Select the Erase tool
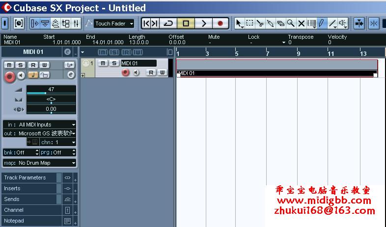This screenshot has height=227, width=386. click(280, 24)
